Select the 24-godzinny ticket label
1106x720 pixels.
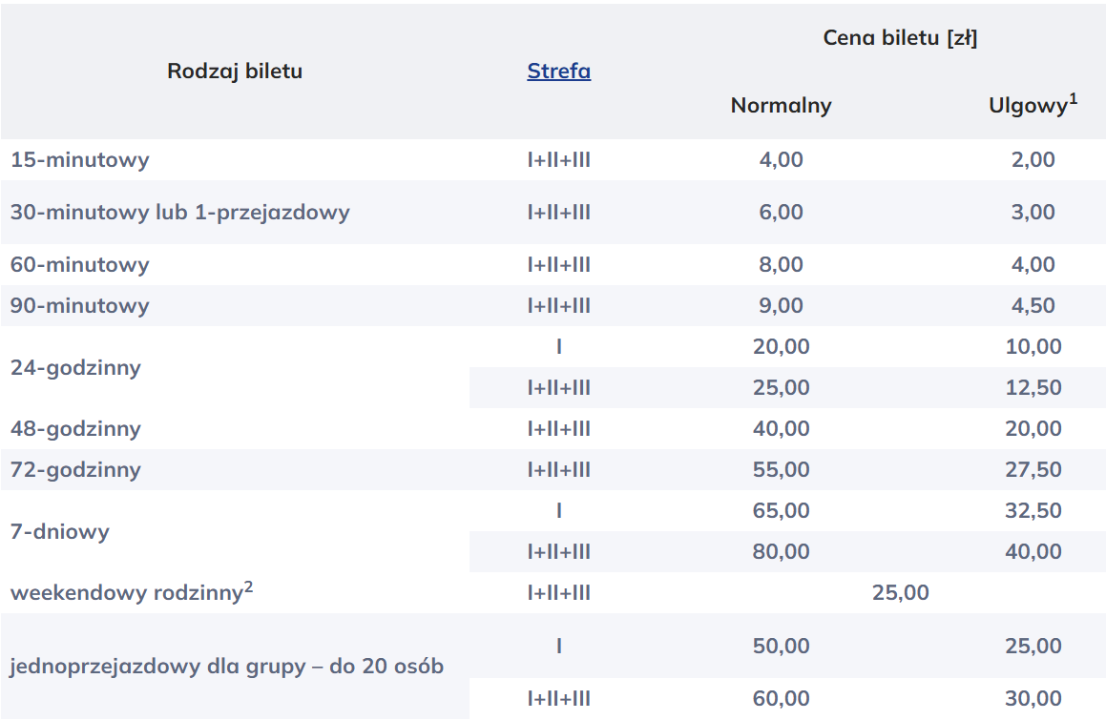click(x=75, y=367)
